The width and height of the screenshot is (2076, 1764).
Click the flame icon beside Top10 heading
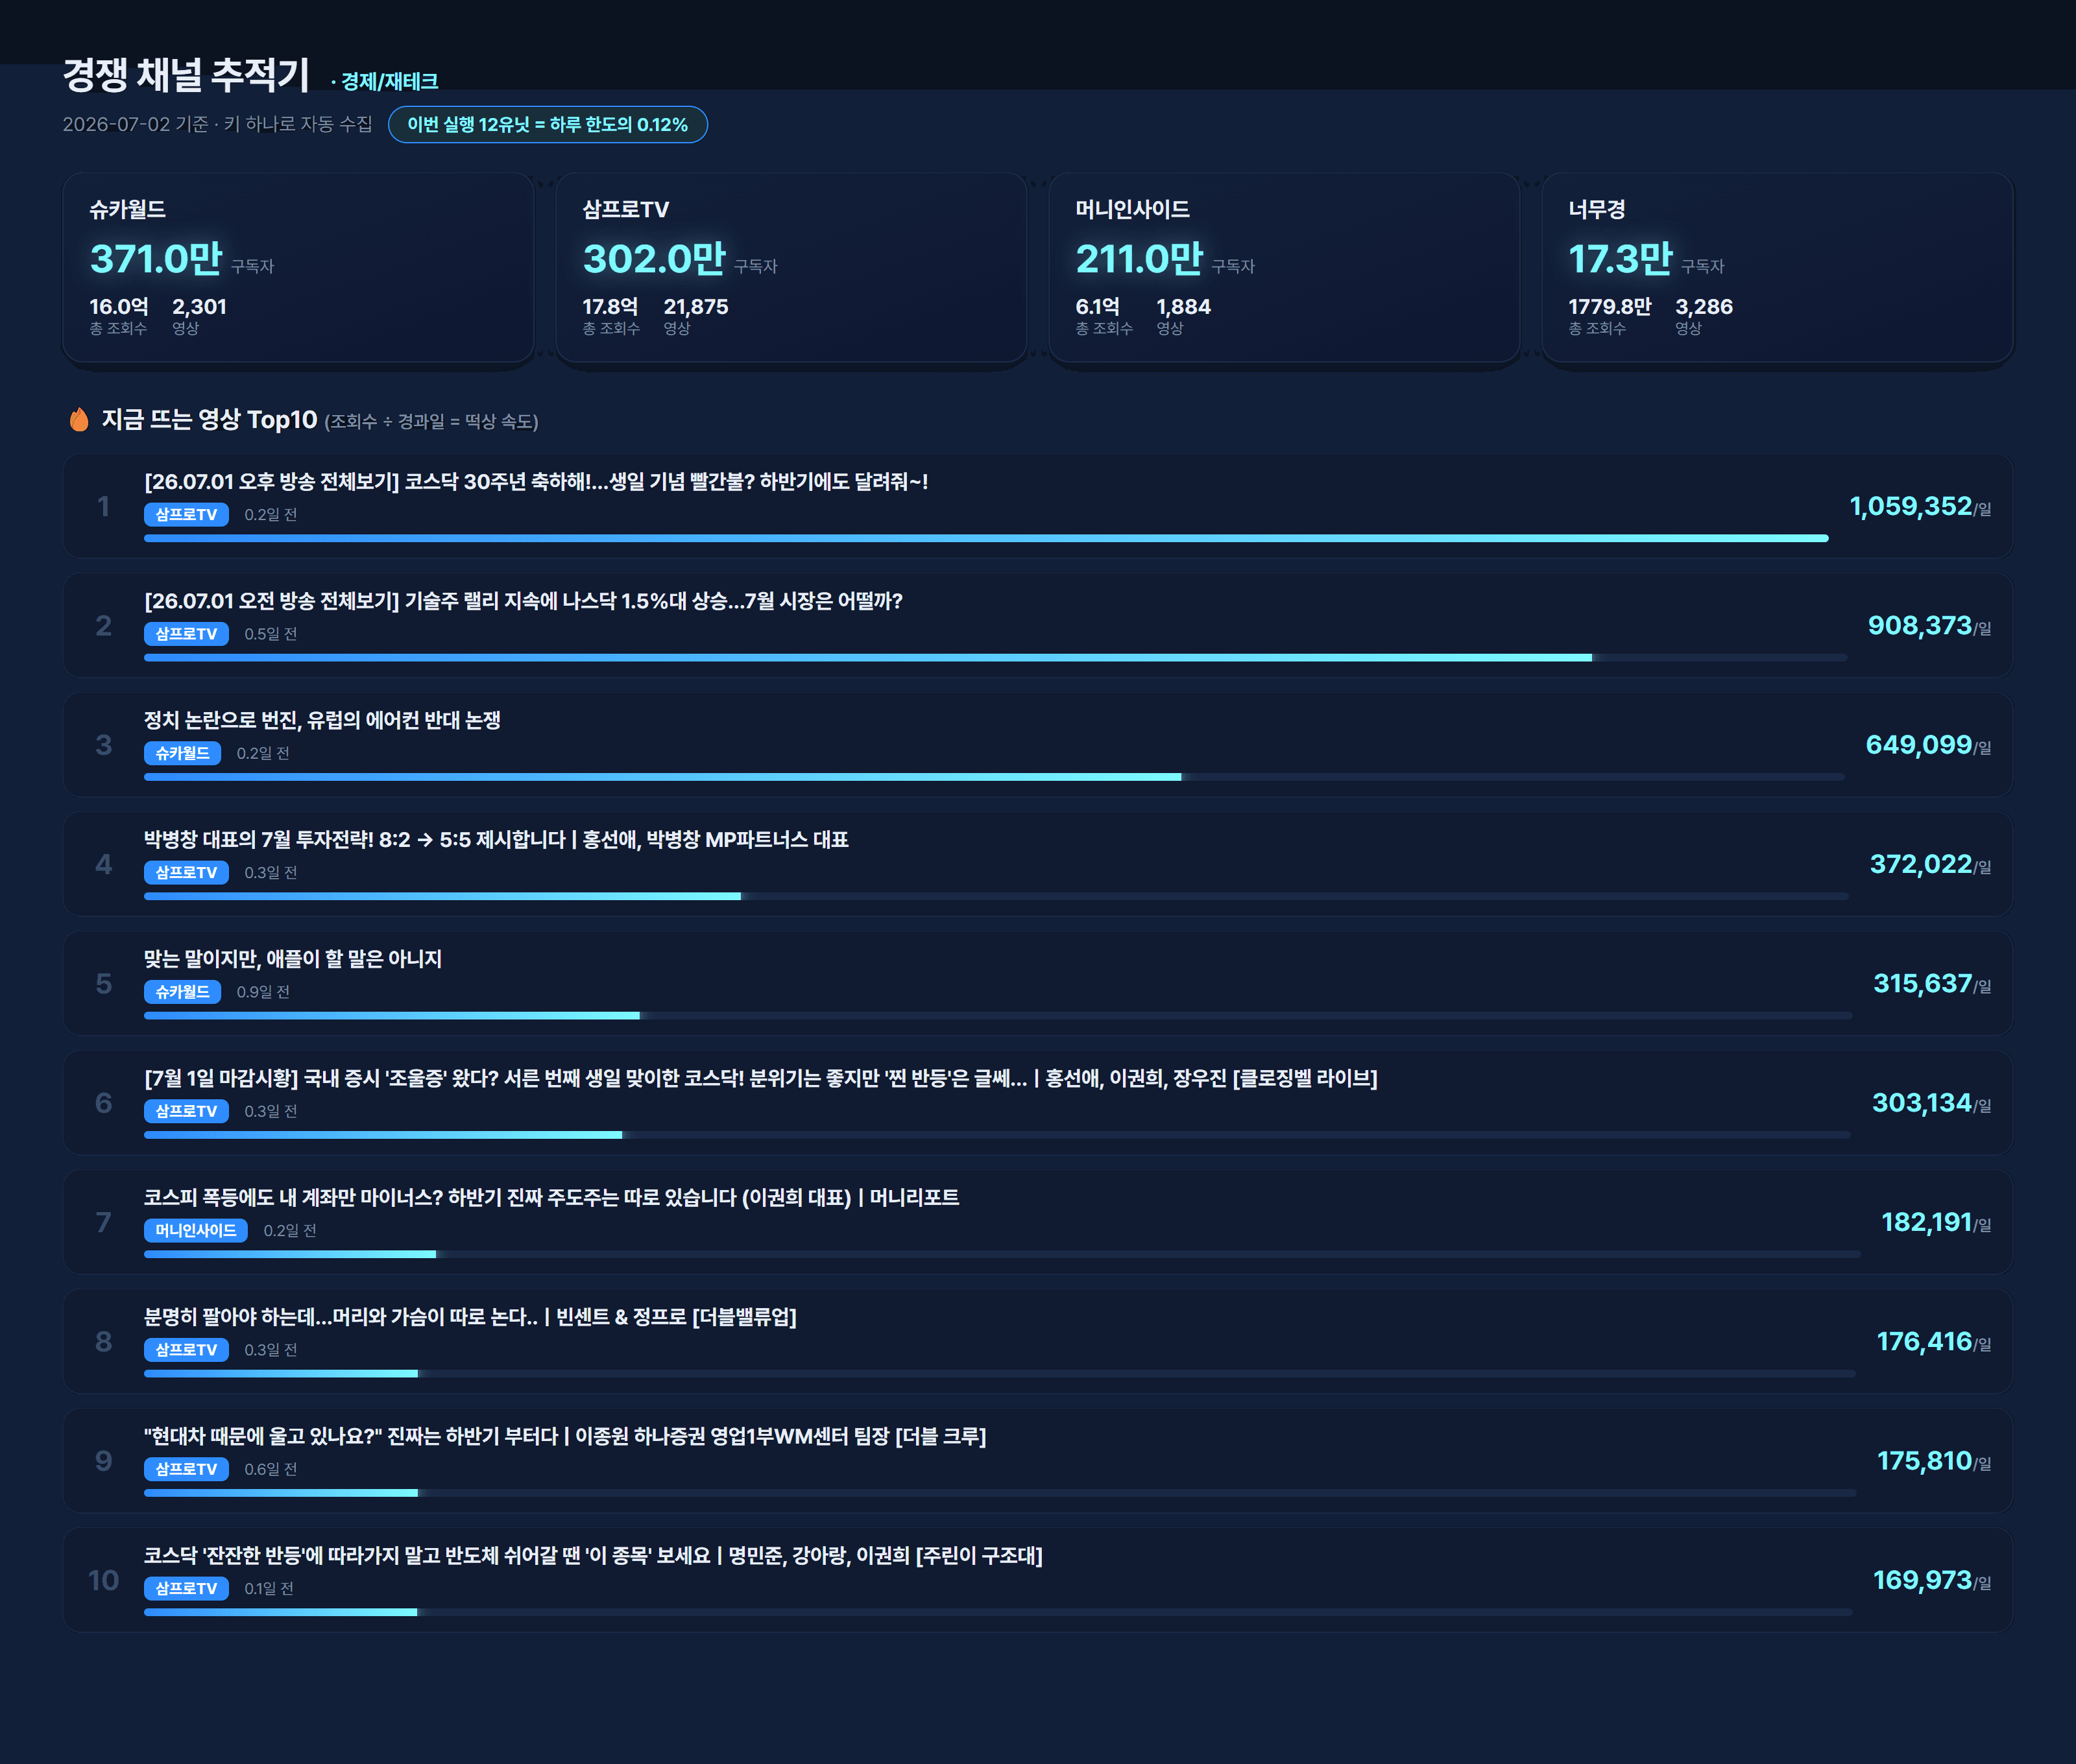[79, 420]
